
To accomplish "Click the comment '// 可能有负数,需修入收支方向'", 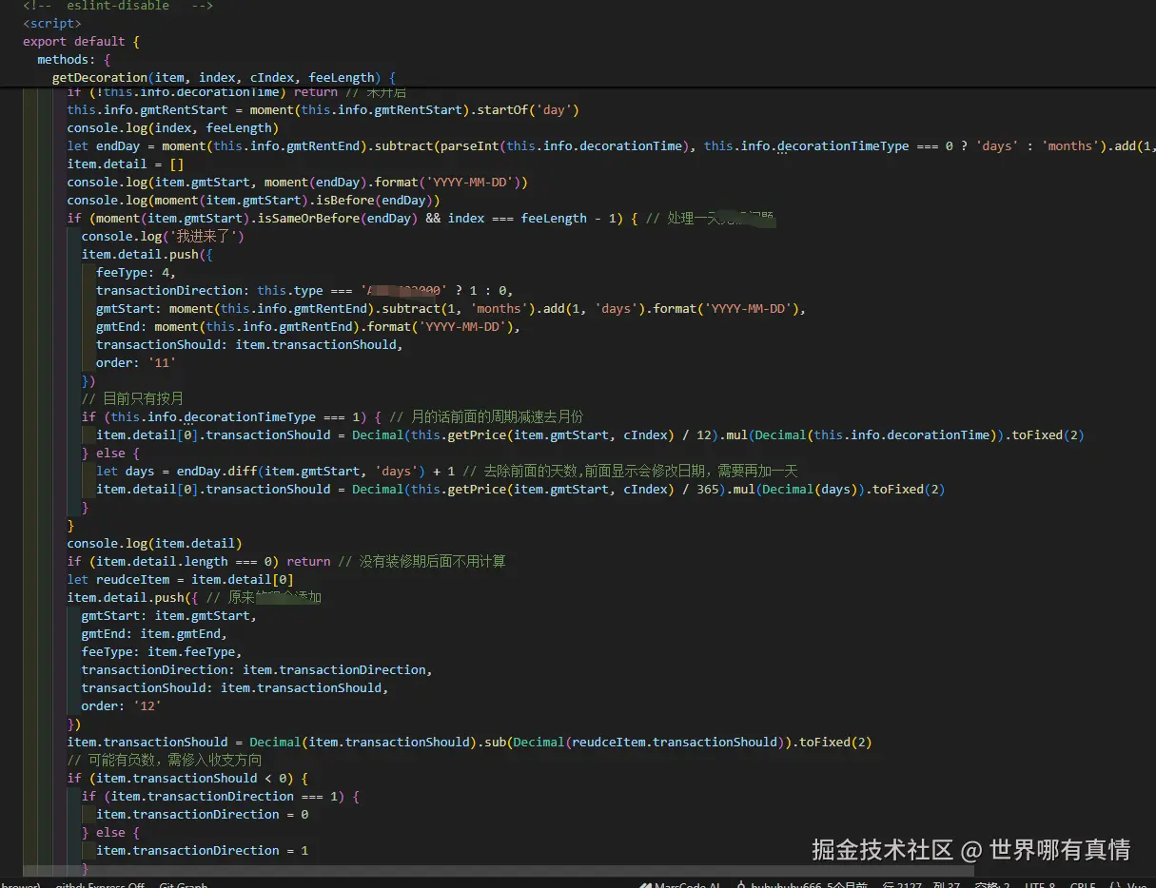I will tap(164, 760).
